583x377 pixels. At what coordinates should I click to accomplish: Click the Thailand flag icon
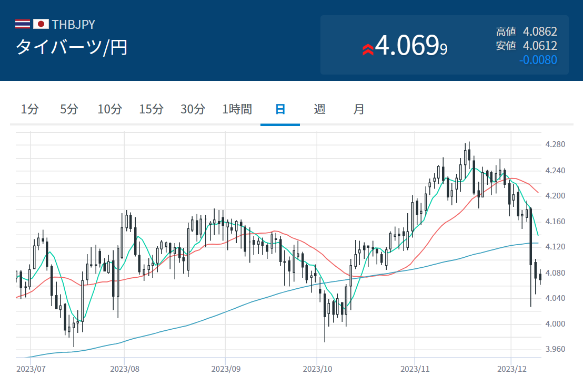pyautogui.click(x=22, y=24)
